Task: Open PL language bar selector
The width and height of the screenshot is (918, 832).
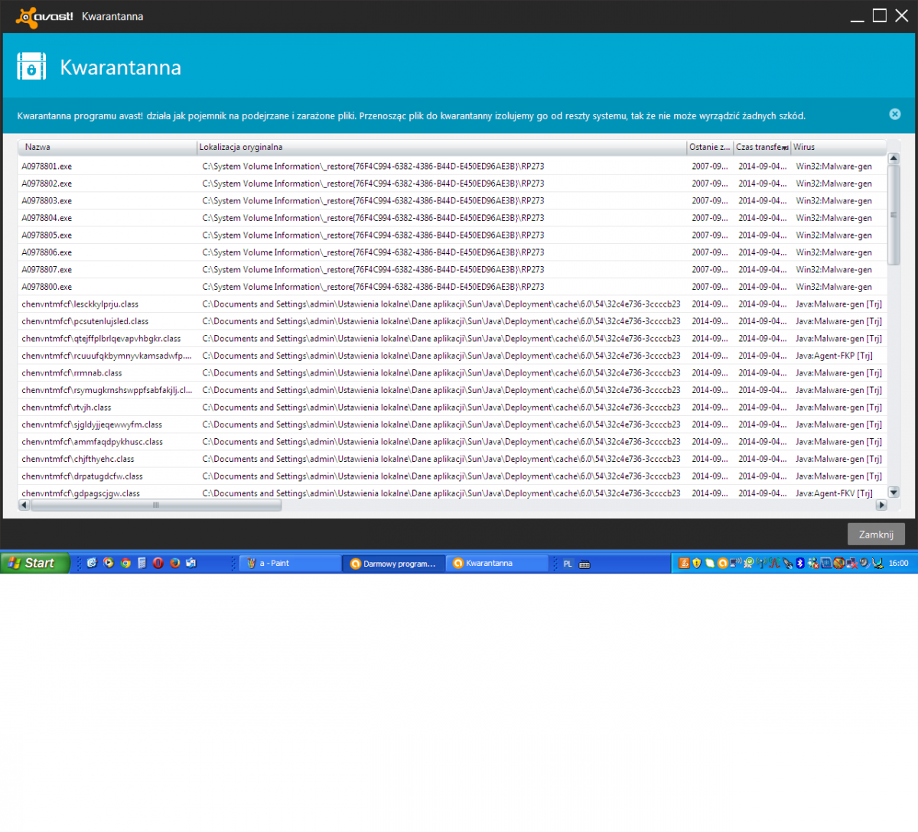Action: (568, 564)
